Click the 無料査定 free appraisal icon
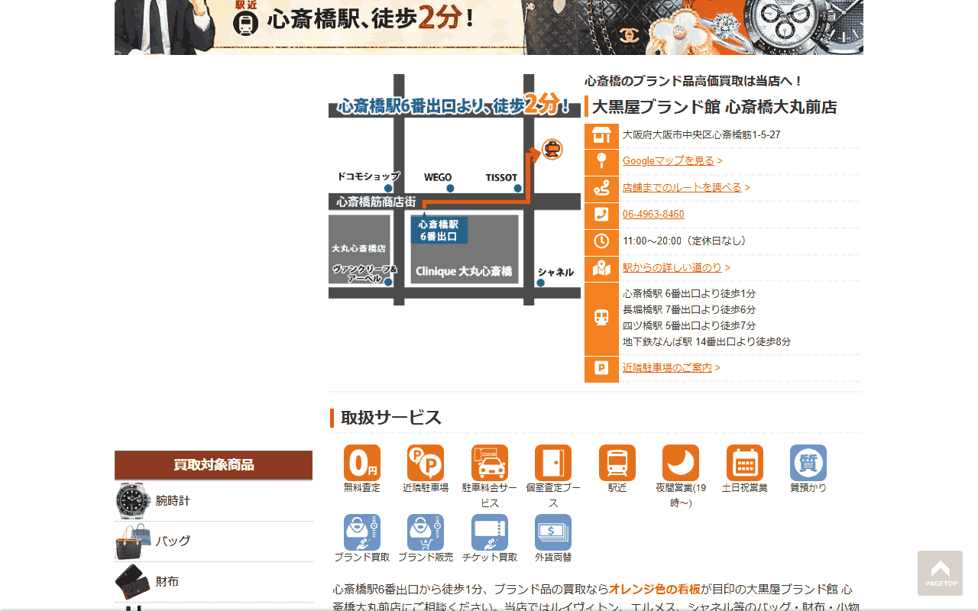The width and height of the screenshot is (978, 611). pyautogui.click(x=362, y=463)
